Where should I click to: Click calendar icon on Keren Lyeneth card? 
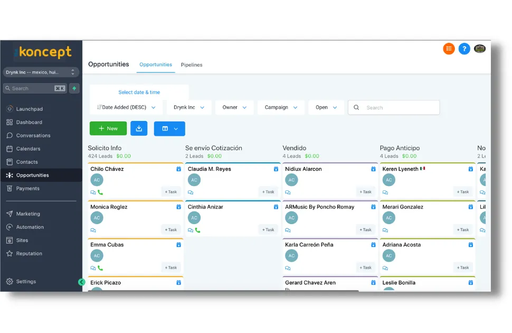(470, 169)
